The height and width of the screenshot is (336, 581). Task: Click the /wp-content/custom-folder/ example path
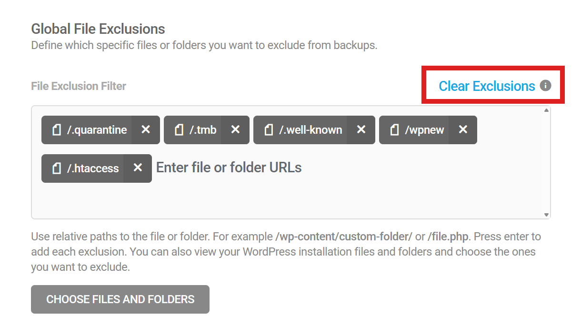click(344, 237)
